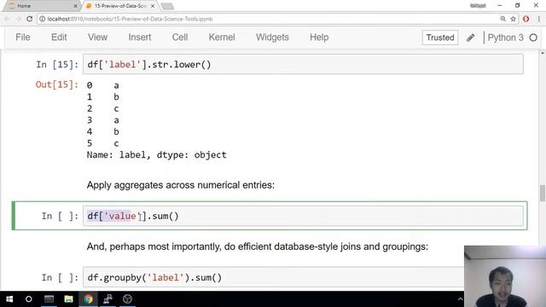Click the Chrome taskbar icon

[88, 299]
